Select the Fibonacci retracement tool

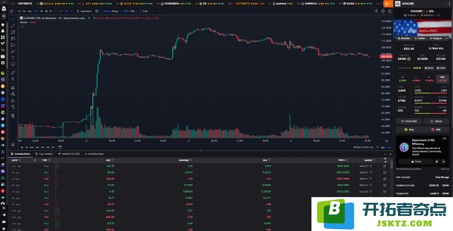coord(13,32)
